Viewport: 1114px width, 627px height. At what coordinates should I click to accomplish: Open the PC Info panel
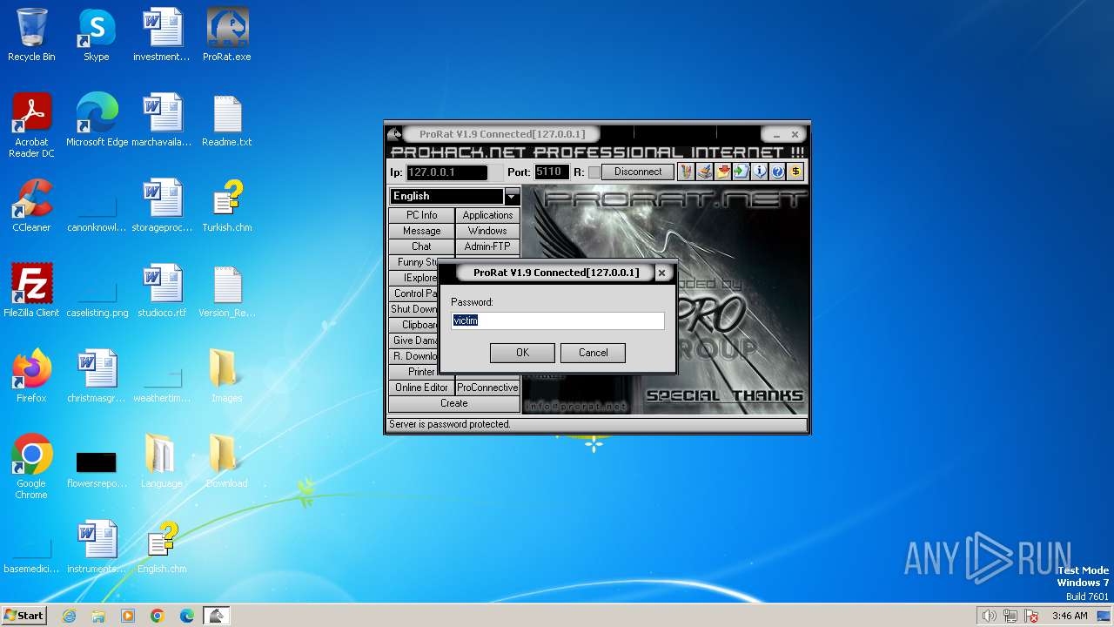[x=422, y=215]
